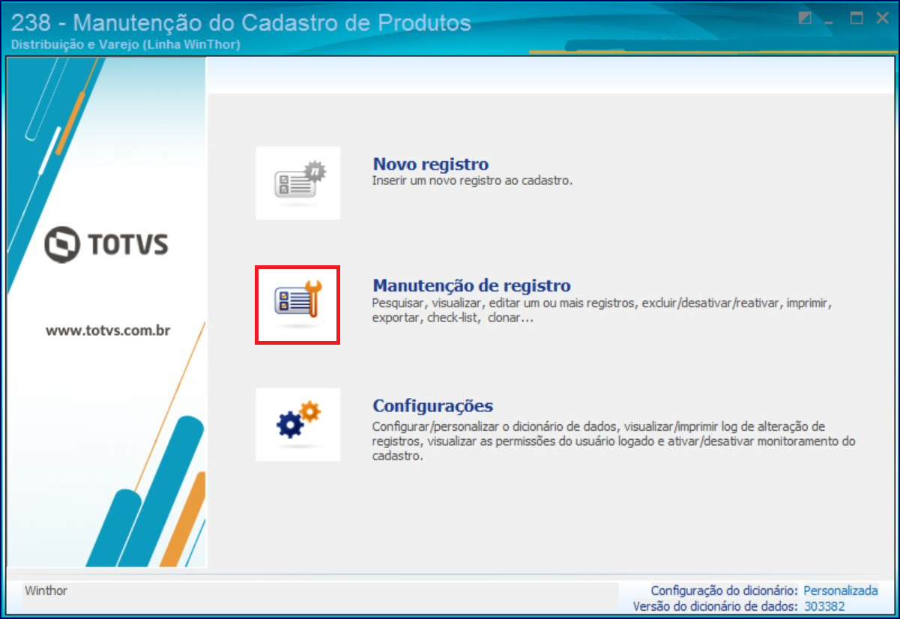
Task: Click the TOTVS logo in sidebar
Action: 106,246
